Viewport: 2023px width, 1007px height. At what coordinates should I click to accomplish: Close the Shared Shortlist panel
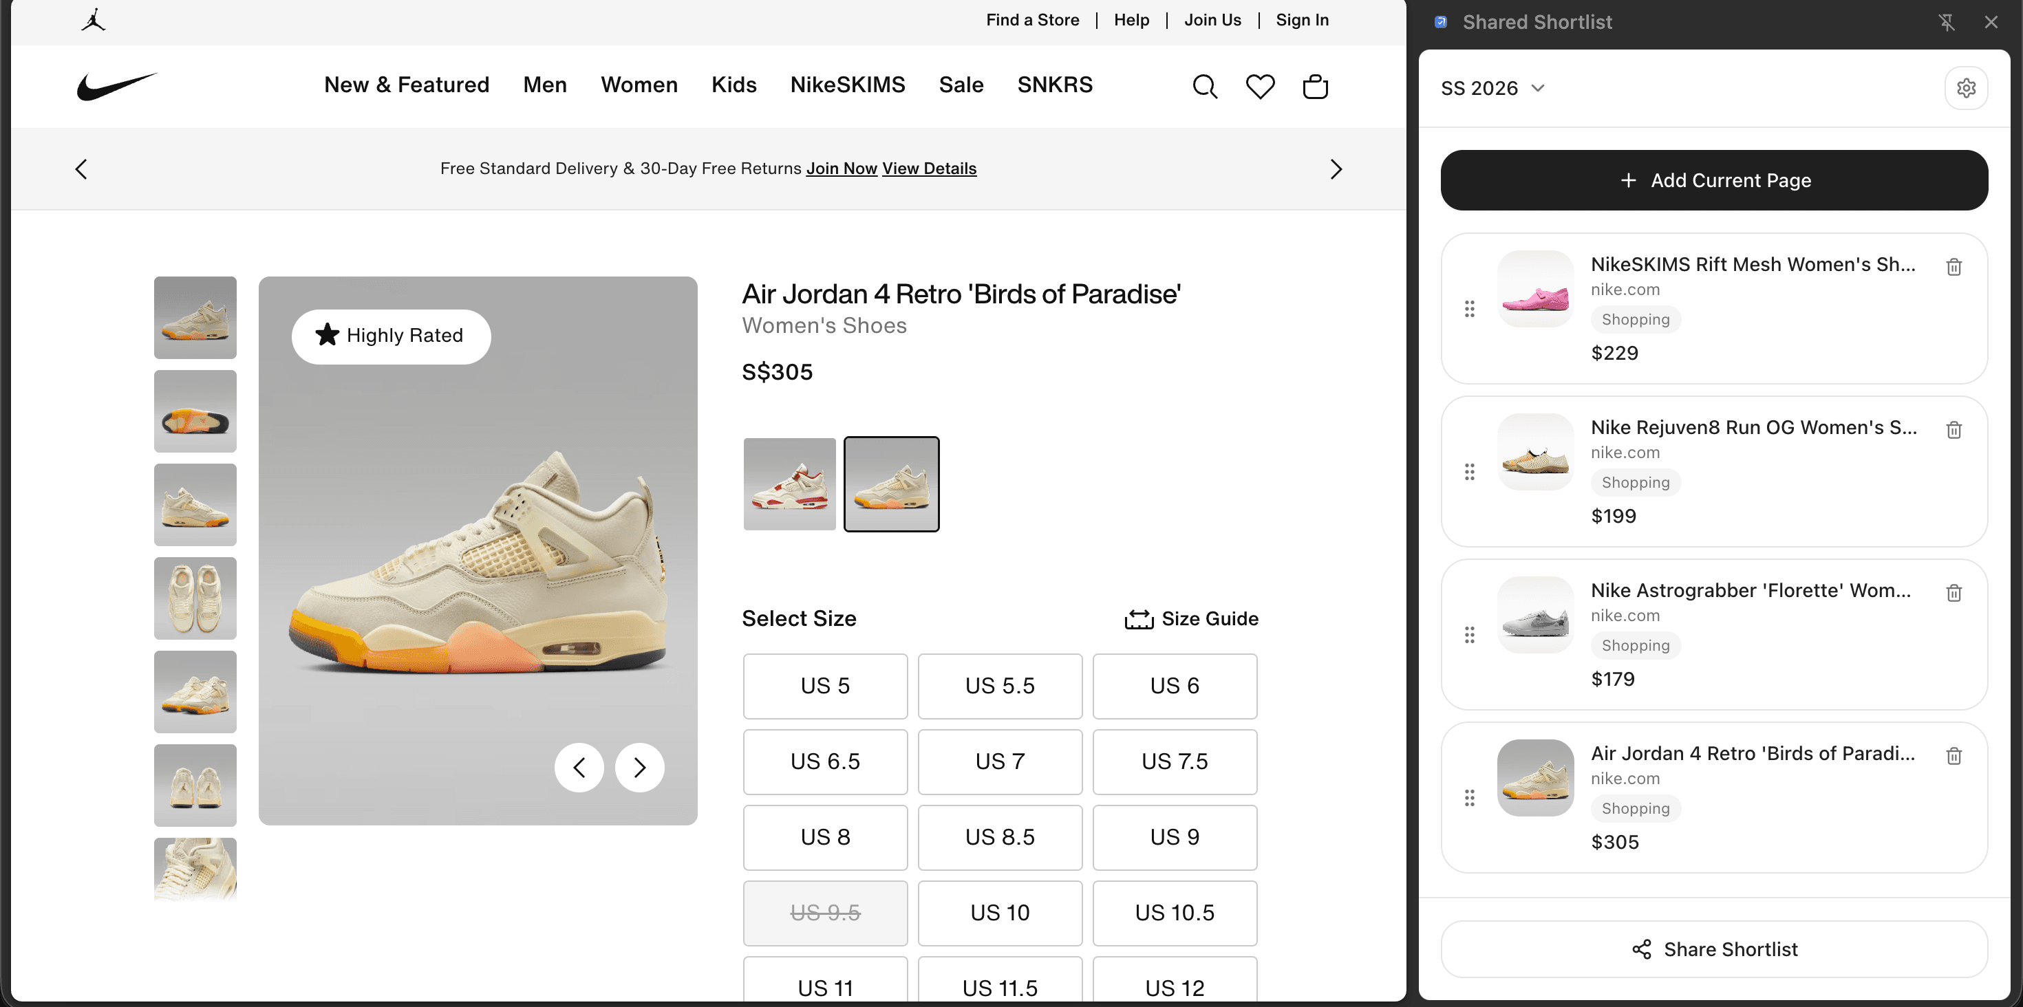1991,22
